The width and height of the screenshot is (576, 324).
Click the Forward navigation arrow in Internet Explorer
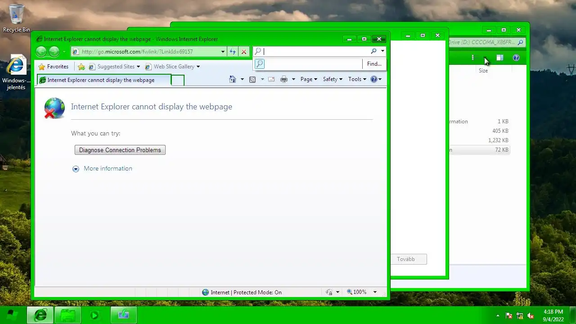click(x=54, y=52)
